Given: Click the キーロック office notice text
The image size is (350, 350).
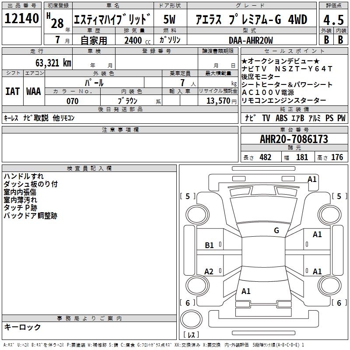Looking at the screenshot, I should pos(22,327).
